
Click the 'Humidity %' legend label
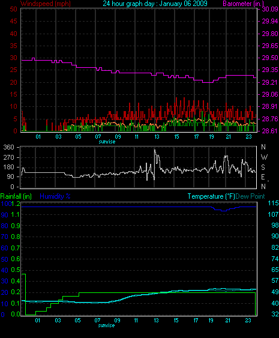[55, 196]
